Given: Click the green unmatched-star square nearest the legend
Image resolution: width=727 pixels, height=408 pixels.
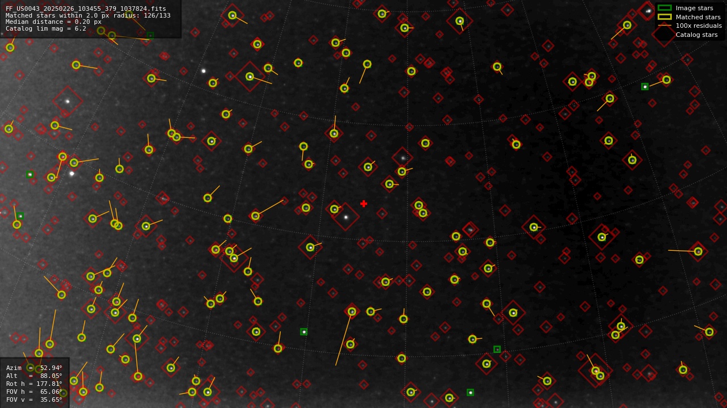Looking at the screenshot, I should (x=645, y=87).
